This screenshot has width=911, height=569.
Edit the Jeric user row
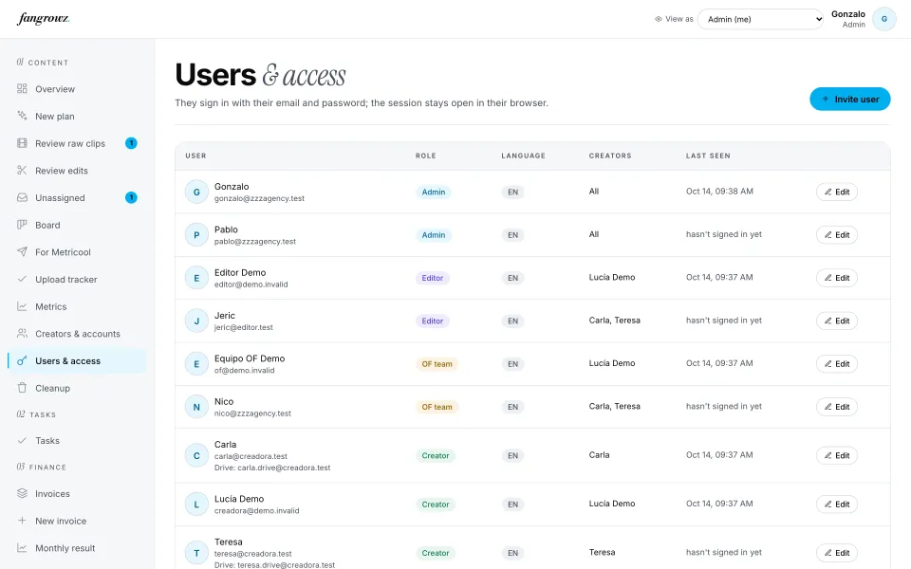pyautogui.click(x=837, y=321)
